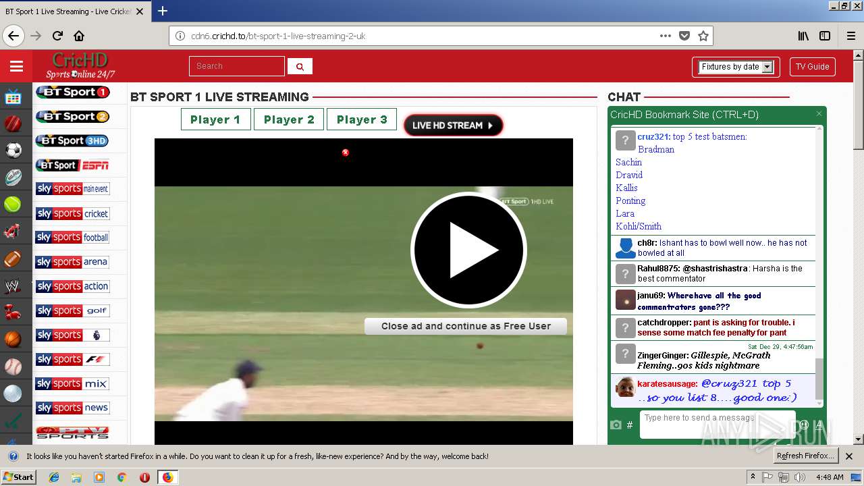Close the CricHD Bookmark Site chat banner
The image size is (864, 486).
pyautogui.click(x=819, y=114)
